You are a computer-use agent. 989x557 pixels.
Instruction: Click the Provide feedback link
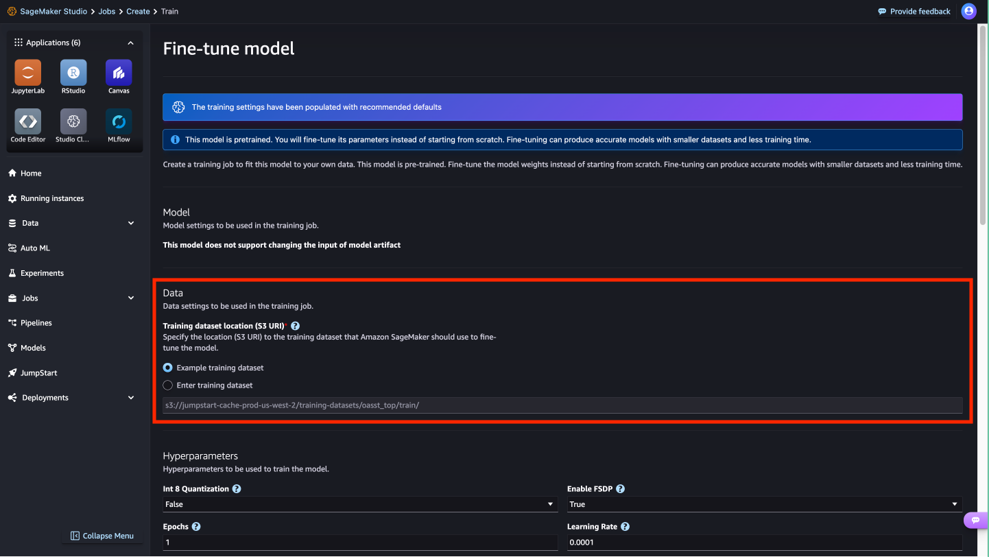coord(914,11)
